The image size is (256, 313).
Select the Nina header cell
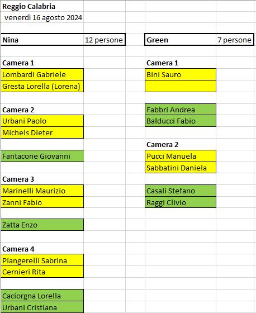click(x=42, y=40)
